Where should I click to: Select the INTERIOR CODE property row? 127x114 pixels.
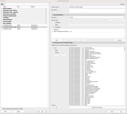pyautogui.click(x=24, y=29)
